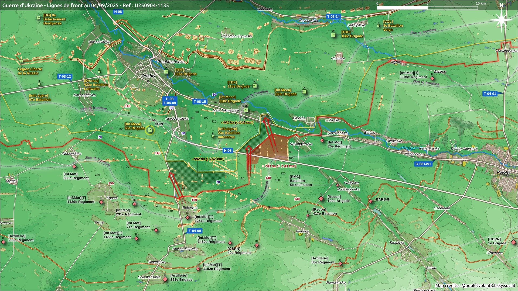Image resolution: width=518 pixels, height=291 pixels.
Task: Click the Kinska river label
Action: pyautogui.click(x=408, y=148)
